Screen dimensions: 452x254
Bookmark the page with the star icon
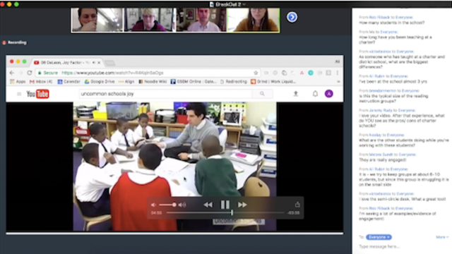click(x=256, y=73)
